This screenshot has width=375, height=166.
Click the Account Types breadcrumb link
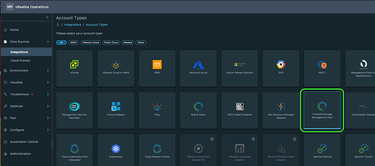click(96, 24)
